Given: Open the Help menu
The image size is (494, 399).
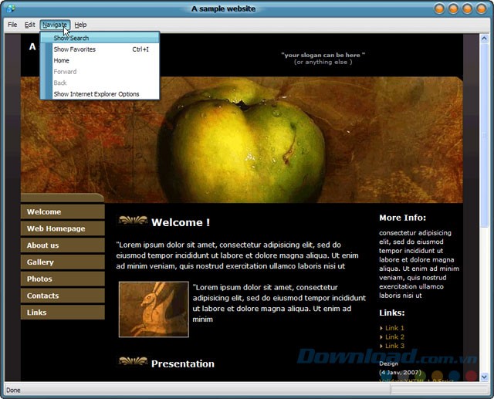Looking at the screenshot, I should point(80,25).
